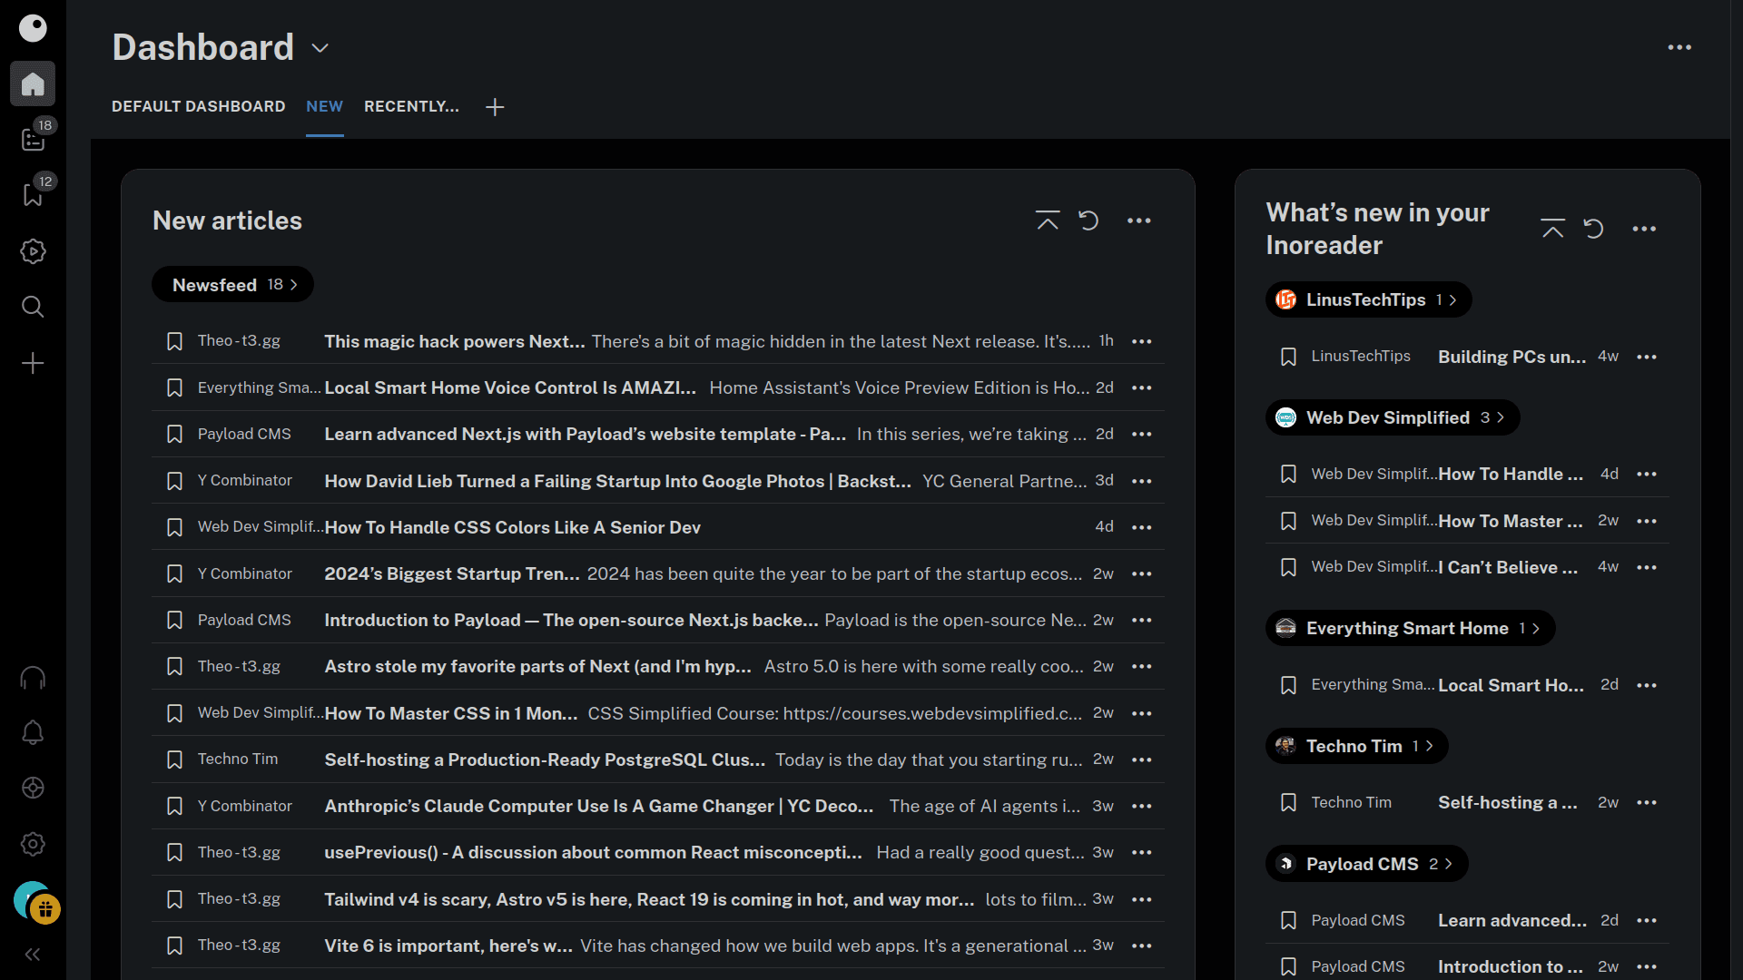Click the Dashboard page heading
This screenshot has height=980, width=1743.
202,47
